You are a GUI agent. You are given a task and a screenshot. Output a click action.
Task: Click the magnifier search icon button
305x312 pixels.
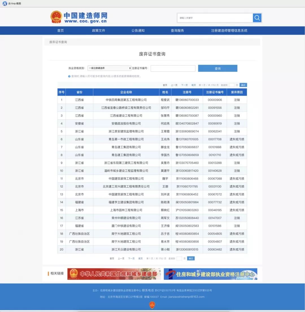(x=257, y=18)
